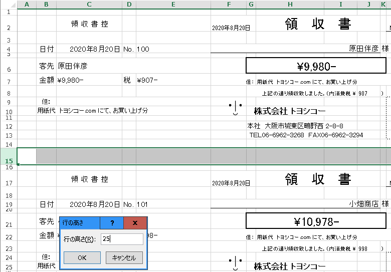Viewport: 391px width, 272px height.
Task: Select column E header
Action: [x=173, y=5]
